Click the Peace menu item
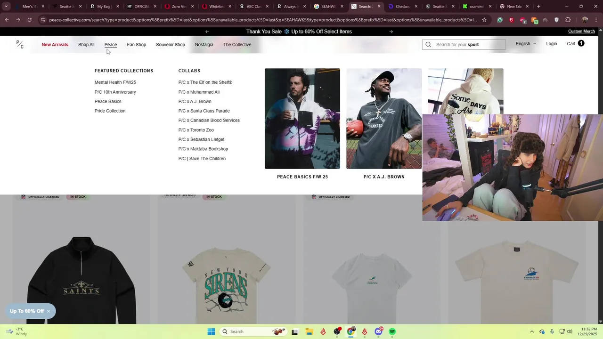This screenshot has height=339, width=603. coord(111,45)
